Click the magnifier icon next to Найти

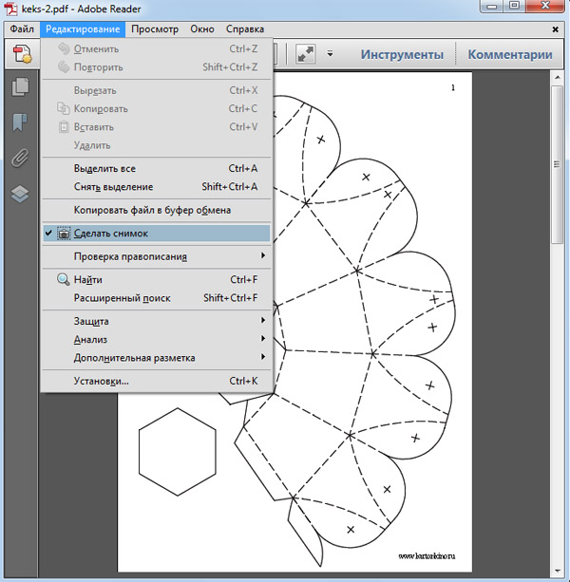point(63,280)
